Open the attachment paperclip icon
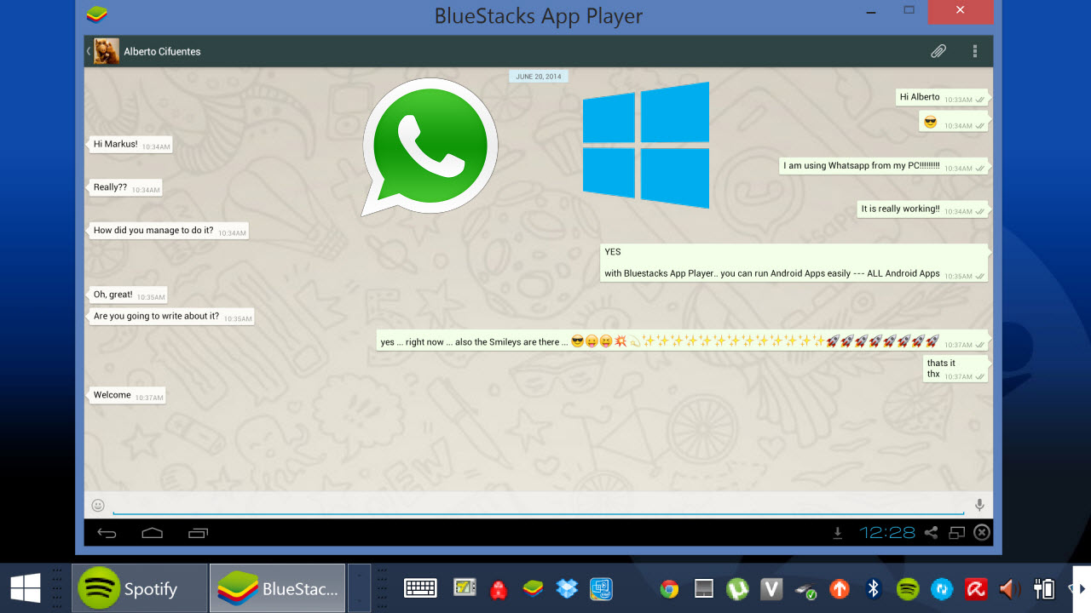Viewport: 1091px width, 613px height. (938, 52)
